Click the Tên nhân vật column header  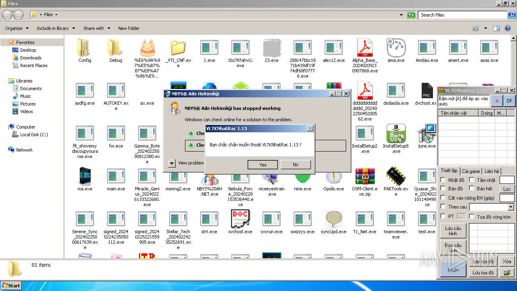[458, 113]
